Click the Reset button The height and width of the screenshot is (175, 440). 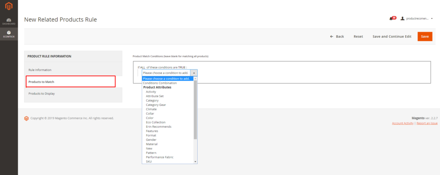click(358, 36)
